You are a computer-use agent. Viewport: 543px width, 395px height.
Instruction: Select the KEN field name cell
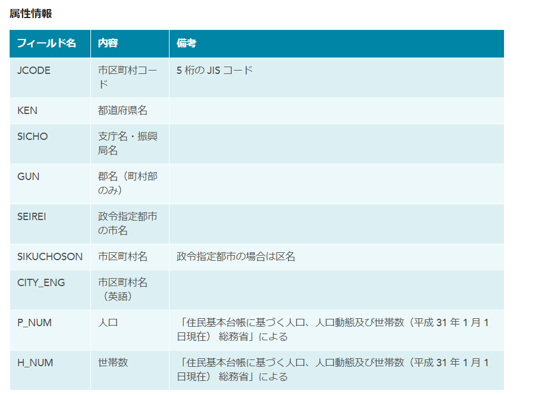pos(50,111)
